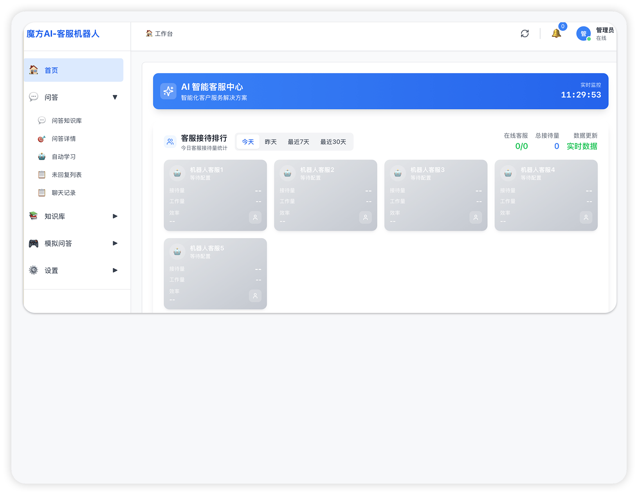Open the 机器人客服2 card
The width and height of the screenshot is (640, 495).
(325, 195)
